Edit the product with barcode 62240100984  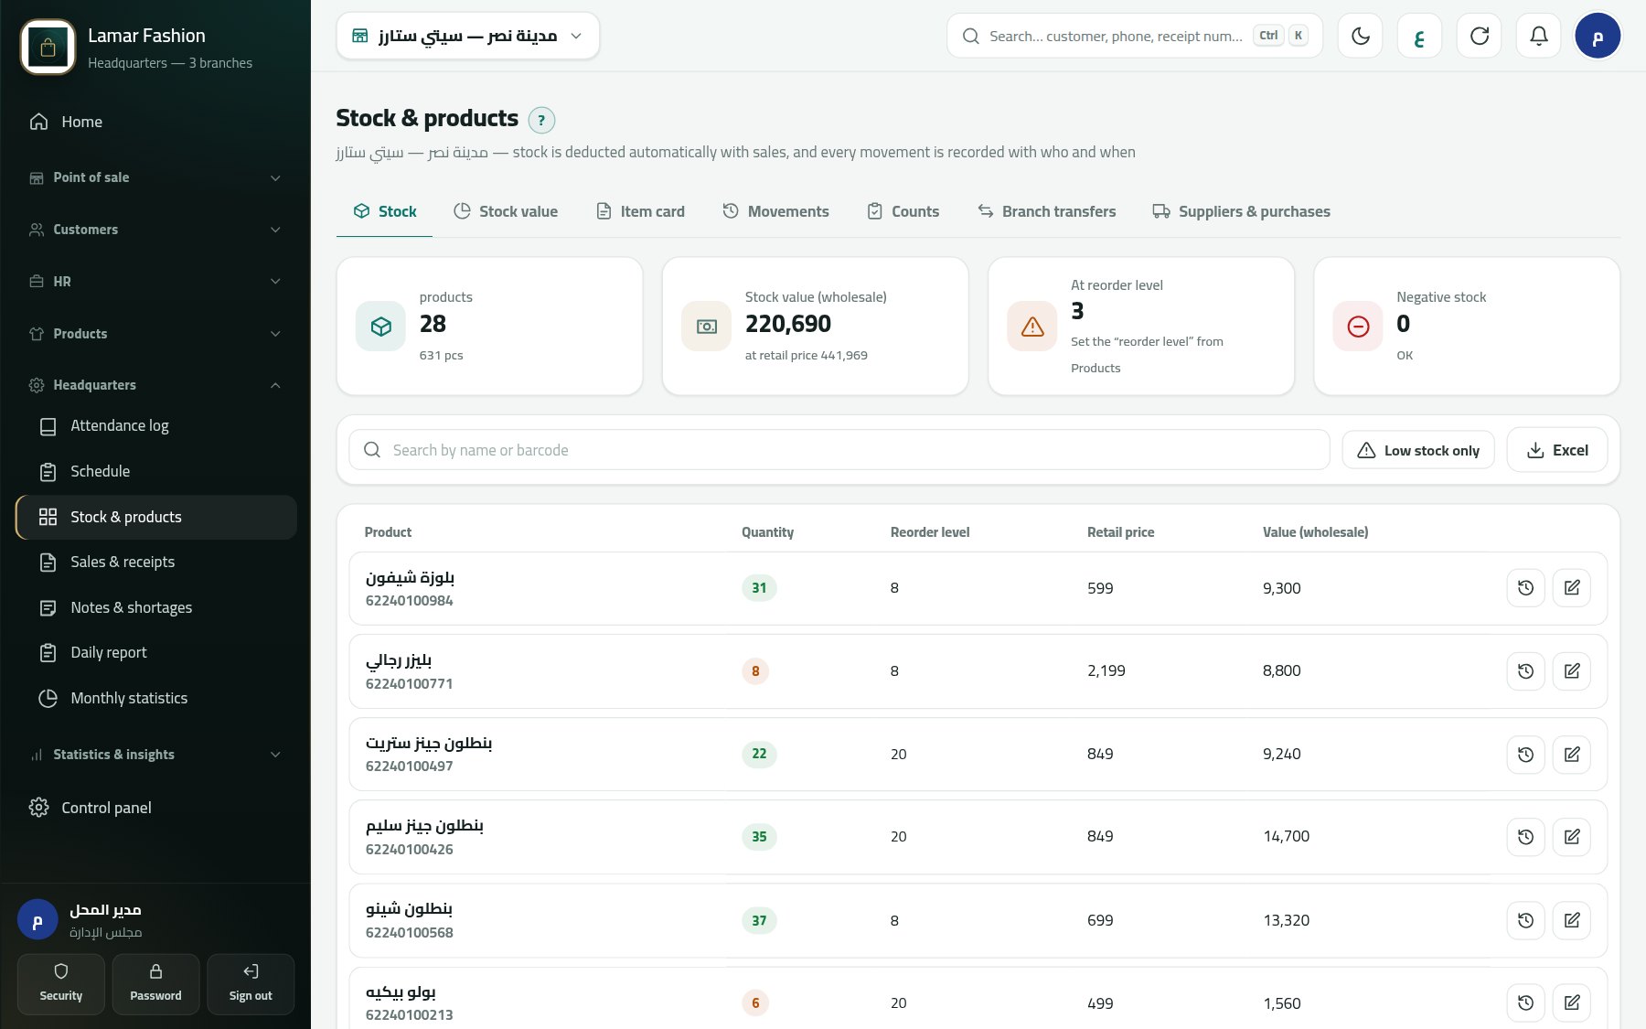[x=1572, y=588]
